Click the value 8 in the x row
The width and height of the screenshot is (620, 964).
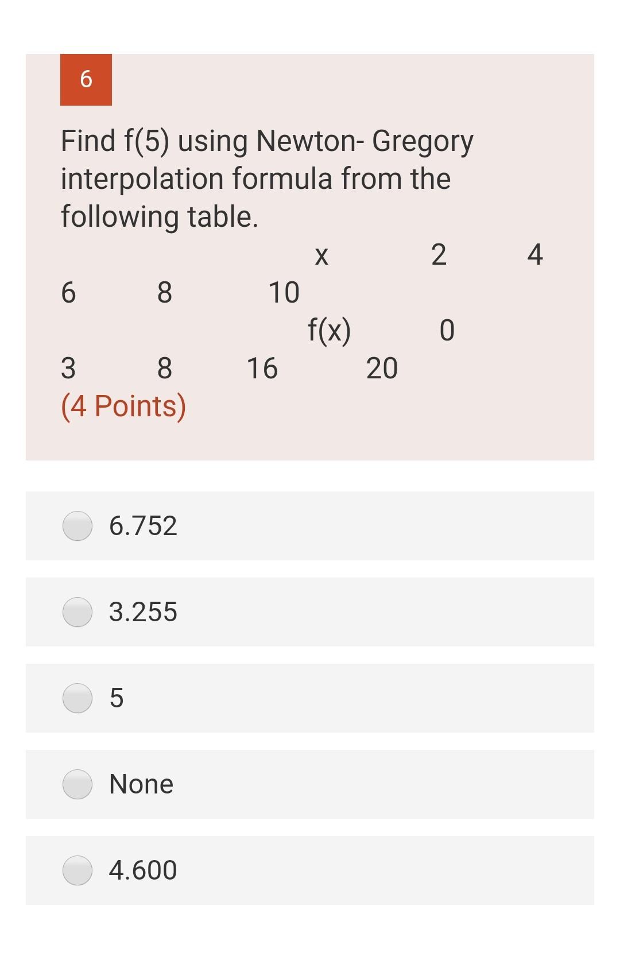pyautogui.click(x=164, y=292)
